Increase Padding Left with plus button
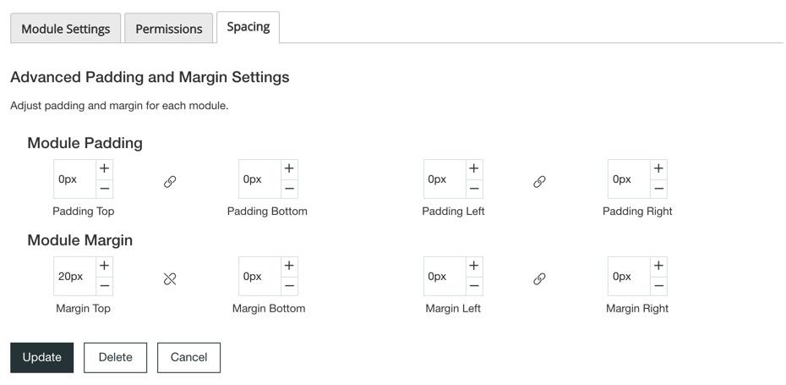The width and height of the screenshot is (786, 385). click(473, 169)
